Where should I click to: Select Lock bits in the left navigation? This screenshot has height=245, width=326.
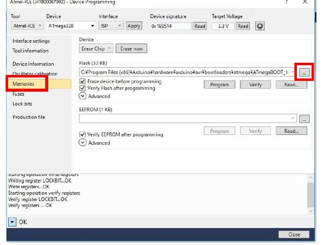[x=22, y=104]
